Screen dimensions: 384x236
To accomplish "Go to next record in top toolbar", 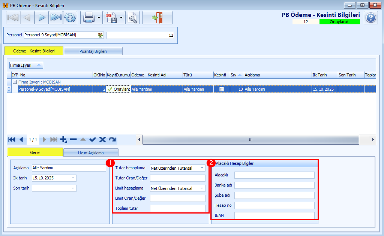I will pyautogui.click(x=42, y=18).
